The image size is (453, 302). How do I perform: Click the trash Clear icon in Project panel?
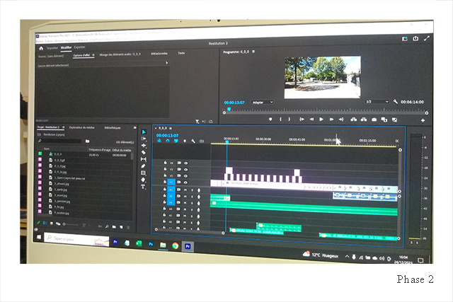pyautogui.click(x=128, y=228)
